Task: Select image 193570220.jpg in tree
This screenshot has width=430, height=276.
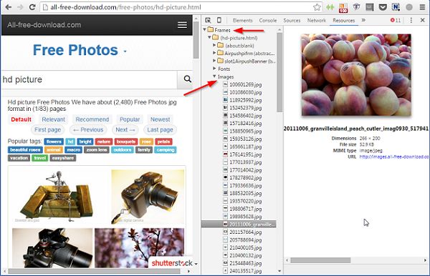Action: pyautogui.click(x=245, y=201)
